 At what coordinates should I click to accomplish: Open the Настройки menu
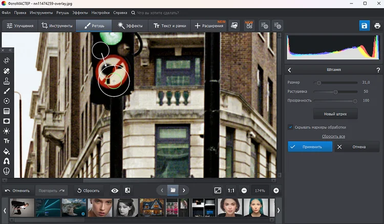[100, 13]
